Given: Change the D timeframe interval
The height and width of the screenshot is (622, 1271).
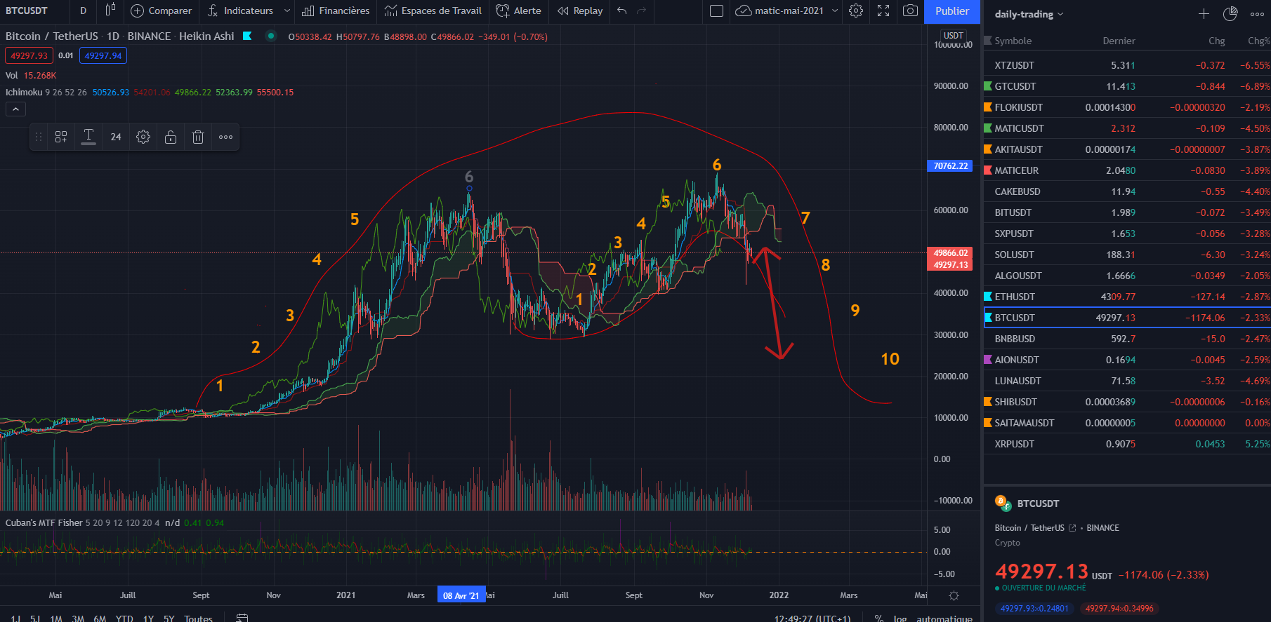Looking at the screenshot, I should pyautogui.click(x=83, y=11).
